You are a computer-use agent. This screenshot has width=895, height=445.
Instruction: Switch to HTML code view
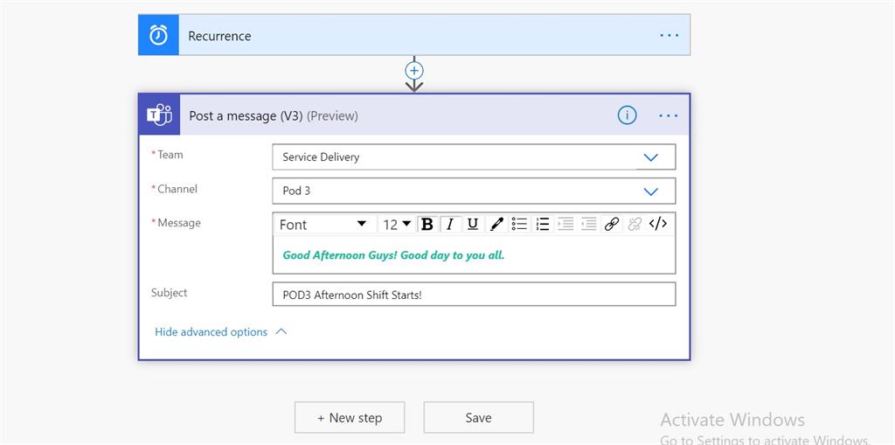click(x=657, y=224)
